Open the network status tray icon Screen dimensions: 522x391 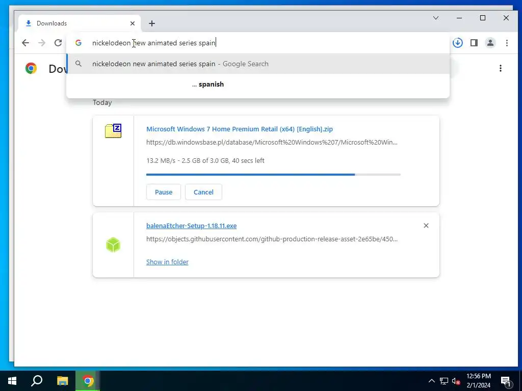click(x=444, y=381)
